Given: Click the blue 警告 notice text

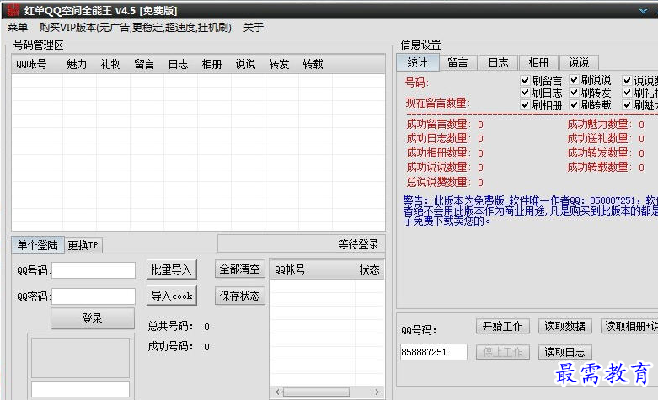Looking at the screenshot, I should tap(531, 211).
